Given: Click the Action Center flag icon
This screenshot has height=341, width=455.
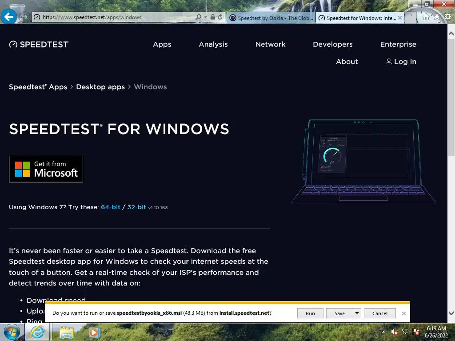Looking at the screenshot, I should point(416,332).
